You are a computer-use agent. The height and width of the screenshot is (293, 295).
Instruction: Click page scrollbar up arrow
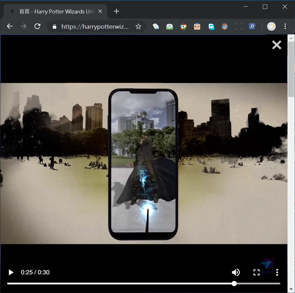coord(291,38)
